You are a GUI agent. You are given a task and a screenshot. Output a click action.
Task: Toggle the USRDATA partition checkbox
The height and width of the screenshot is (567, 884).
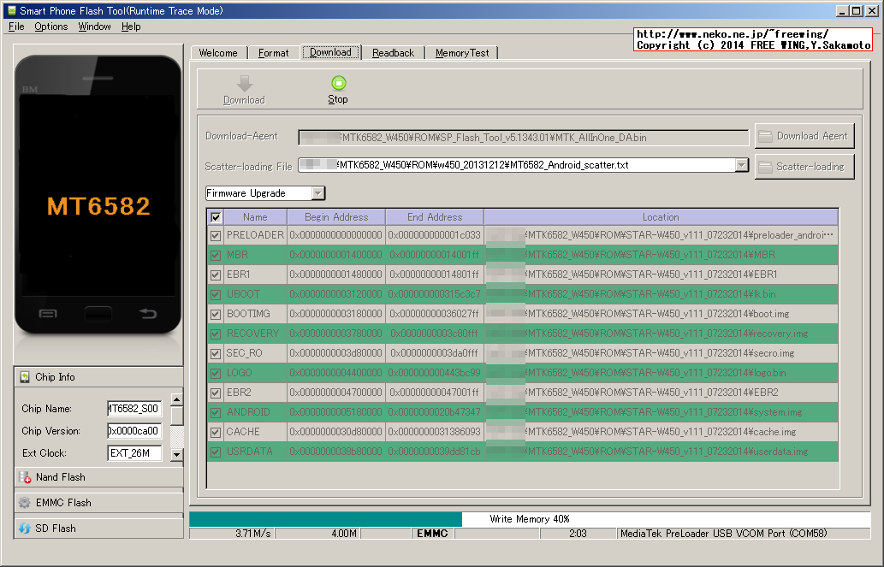pyautogui.click(x=215, y=452)
